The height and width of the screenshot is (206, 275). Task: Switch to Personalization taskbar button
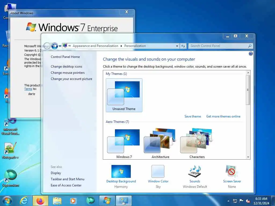[x=124, y=201]
